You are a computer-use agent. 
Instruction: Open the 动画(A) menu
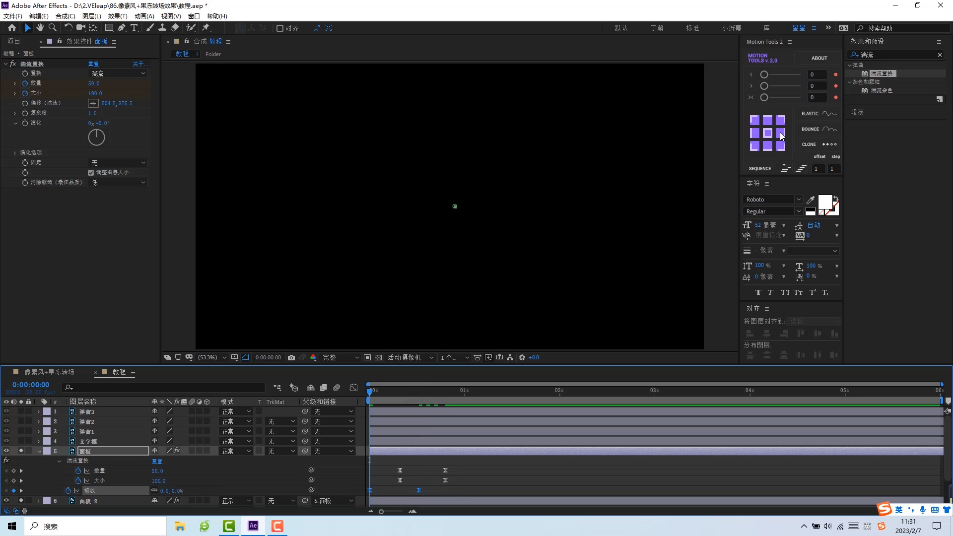[144, 16]
